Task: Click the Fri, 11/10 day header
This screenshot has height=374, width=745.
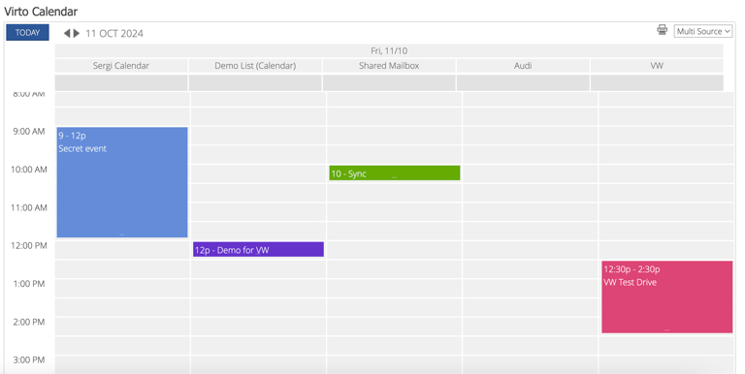Action: (x=389, y=50)
